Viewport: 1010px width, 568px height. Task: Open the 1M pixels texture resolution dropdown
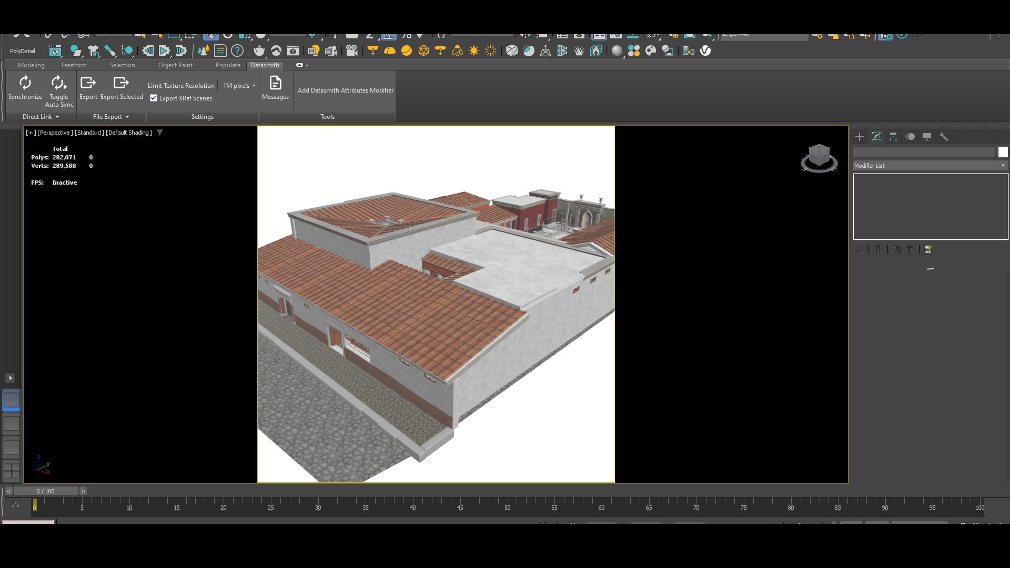pos(239,86)
